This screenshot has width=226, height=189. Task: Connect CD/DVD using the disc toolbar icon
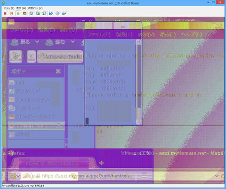click(x=57, y=14)
